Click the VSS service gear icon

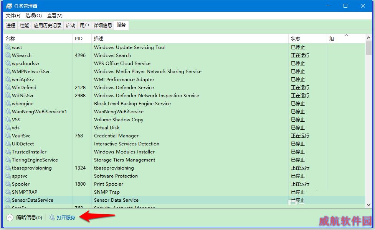tap(8, 120)
